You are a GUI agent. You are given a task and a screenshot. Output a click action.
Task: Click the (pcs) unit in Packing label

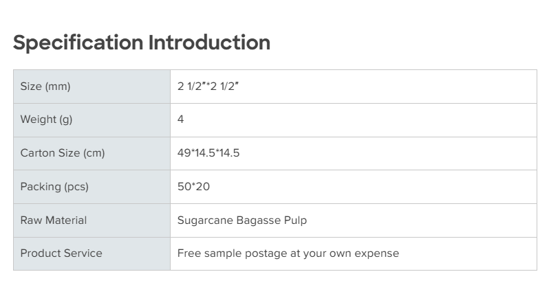tap(76, 187)
